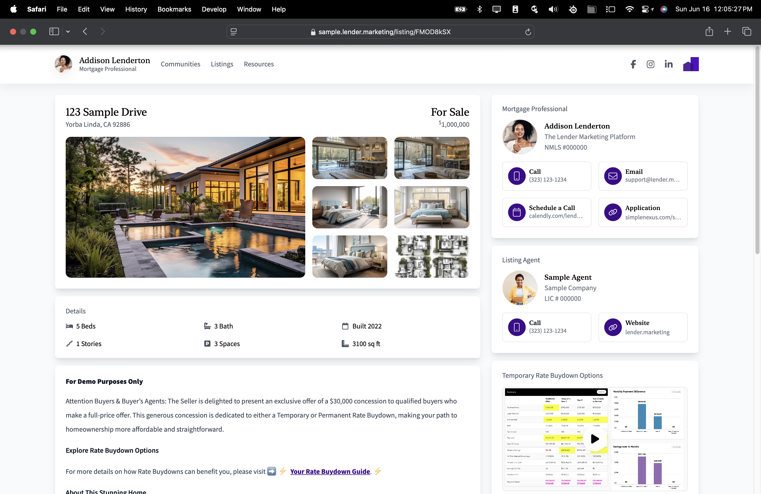
Task: Click the purple company logo icon
Action: click(x=691, y=64)
